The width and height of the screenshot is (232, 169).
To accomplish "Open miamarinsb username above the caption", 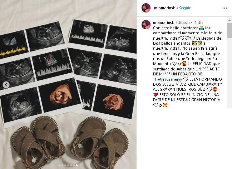I will coord(164,23).
